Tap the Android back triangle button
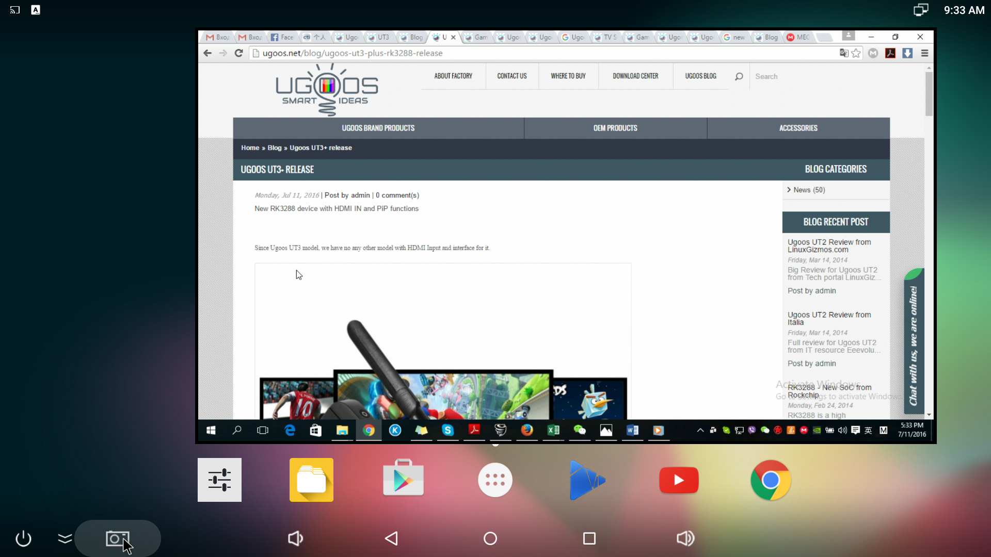This screenshot has width=991, height=557. (x=391, y=538)
